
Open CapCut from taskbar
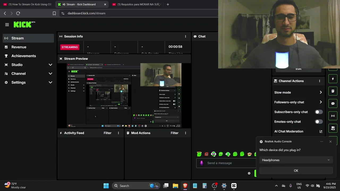click(x=234, y=186)
